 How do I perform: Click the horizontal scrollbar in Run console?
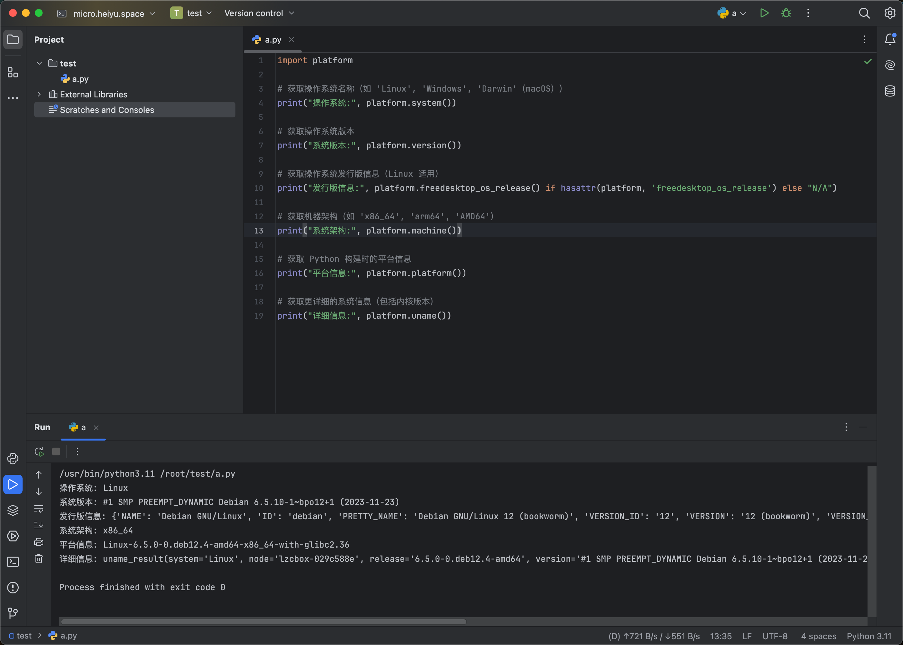pos(264,621)
